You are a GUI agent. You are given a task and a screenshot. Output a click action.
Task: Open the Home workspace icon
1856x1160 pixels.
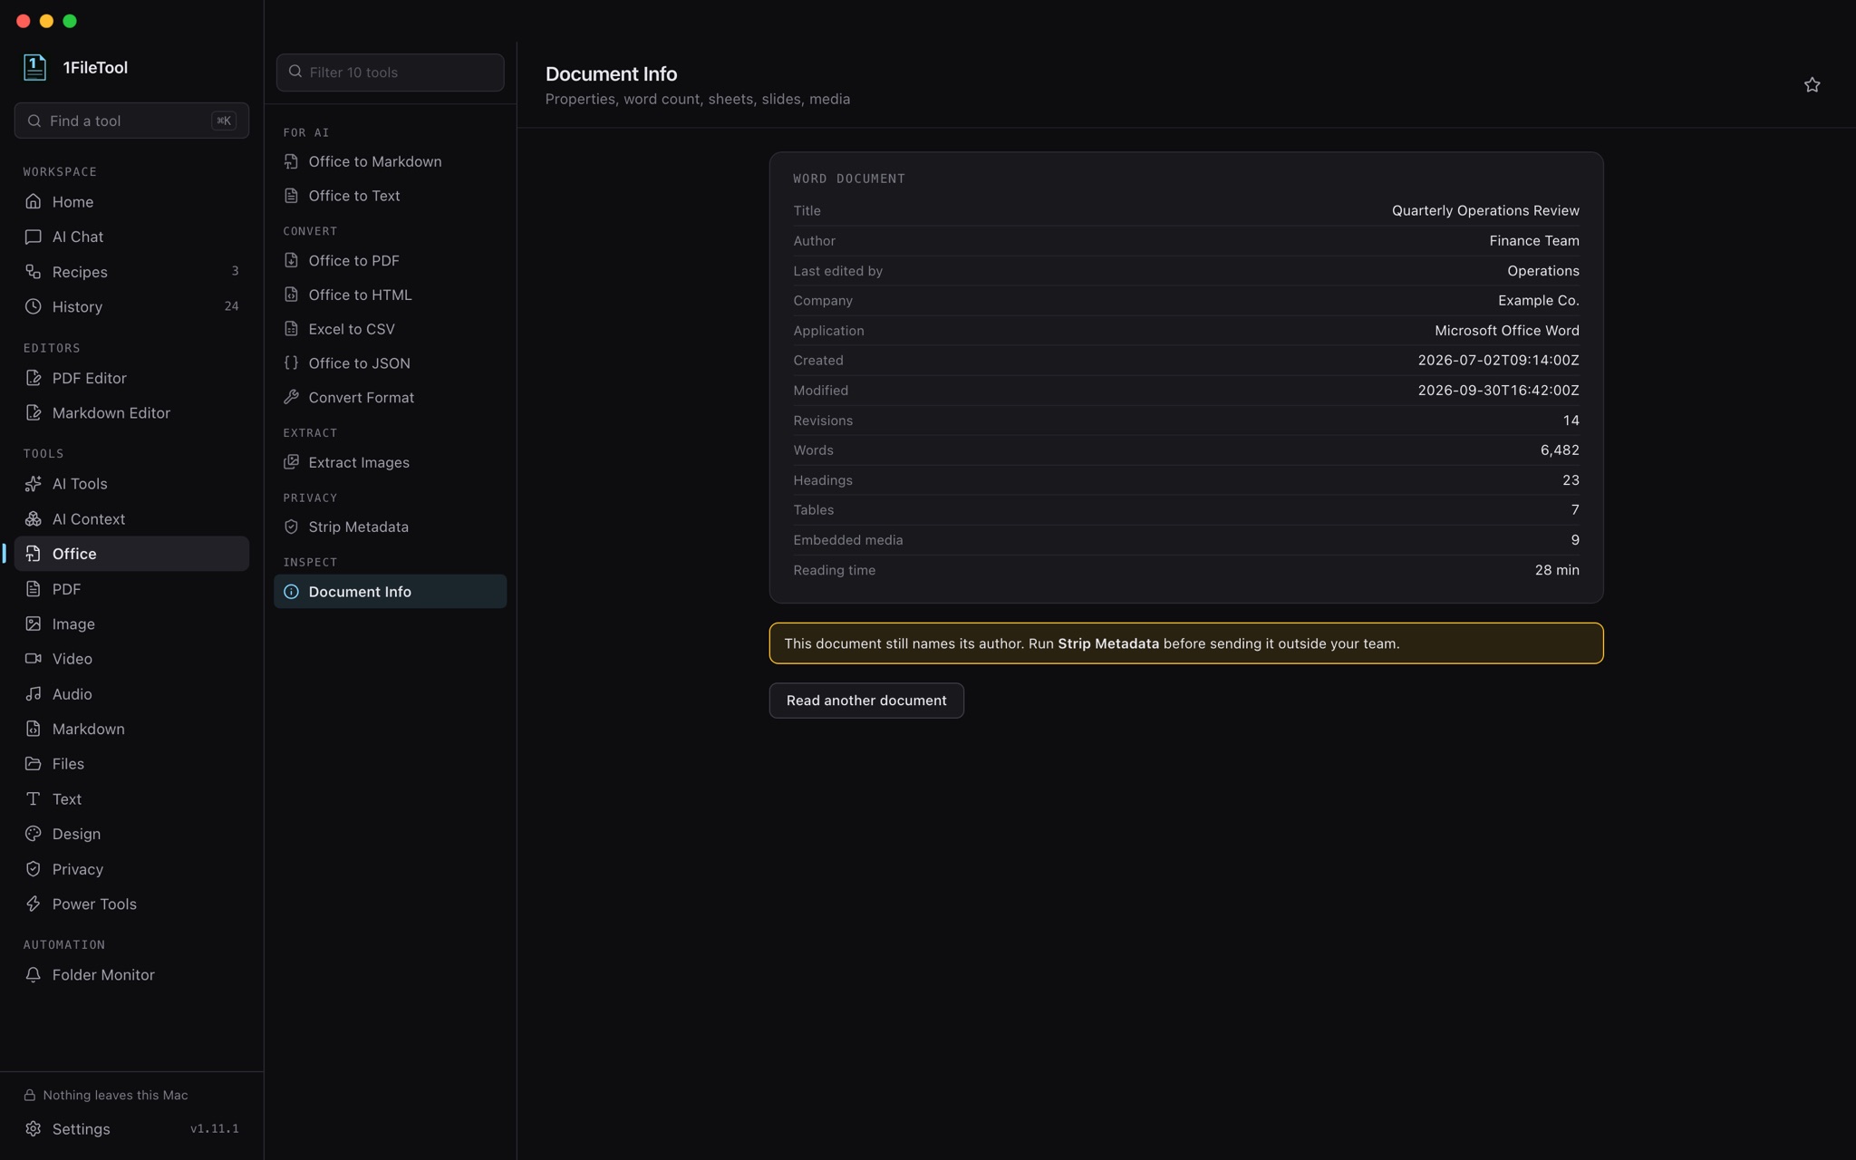[x=34, y=201]
